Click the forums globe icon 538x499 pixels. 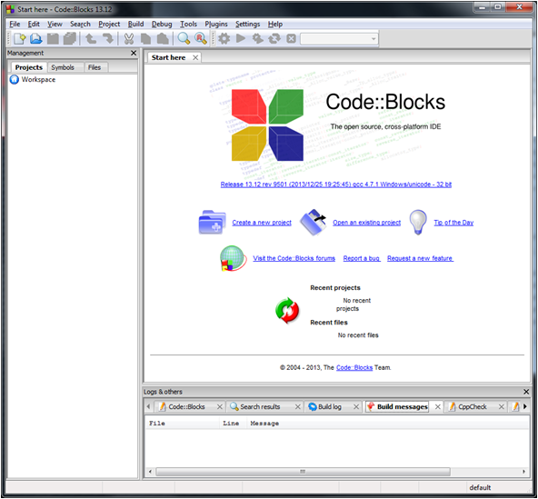(x=233, y=258)
